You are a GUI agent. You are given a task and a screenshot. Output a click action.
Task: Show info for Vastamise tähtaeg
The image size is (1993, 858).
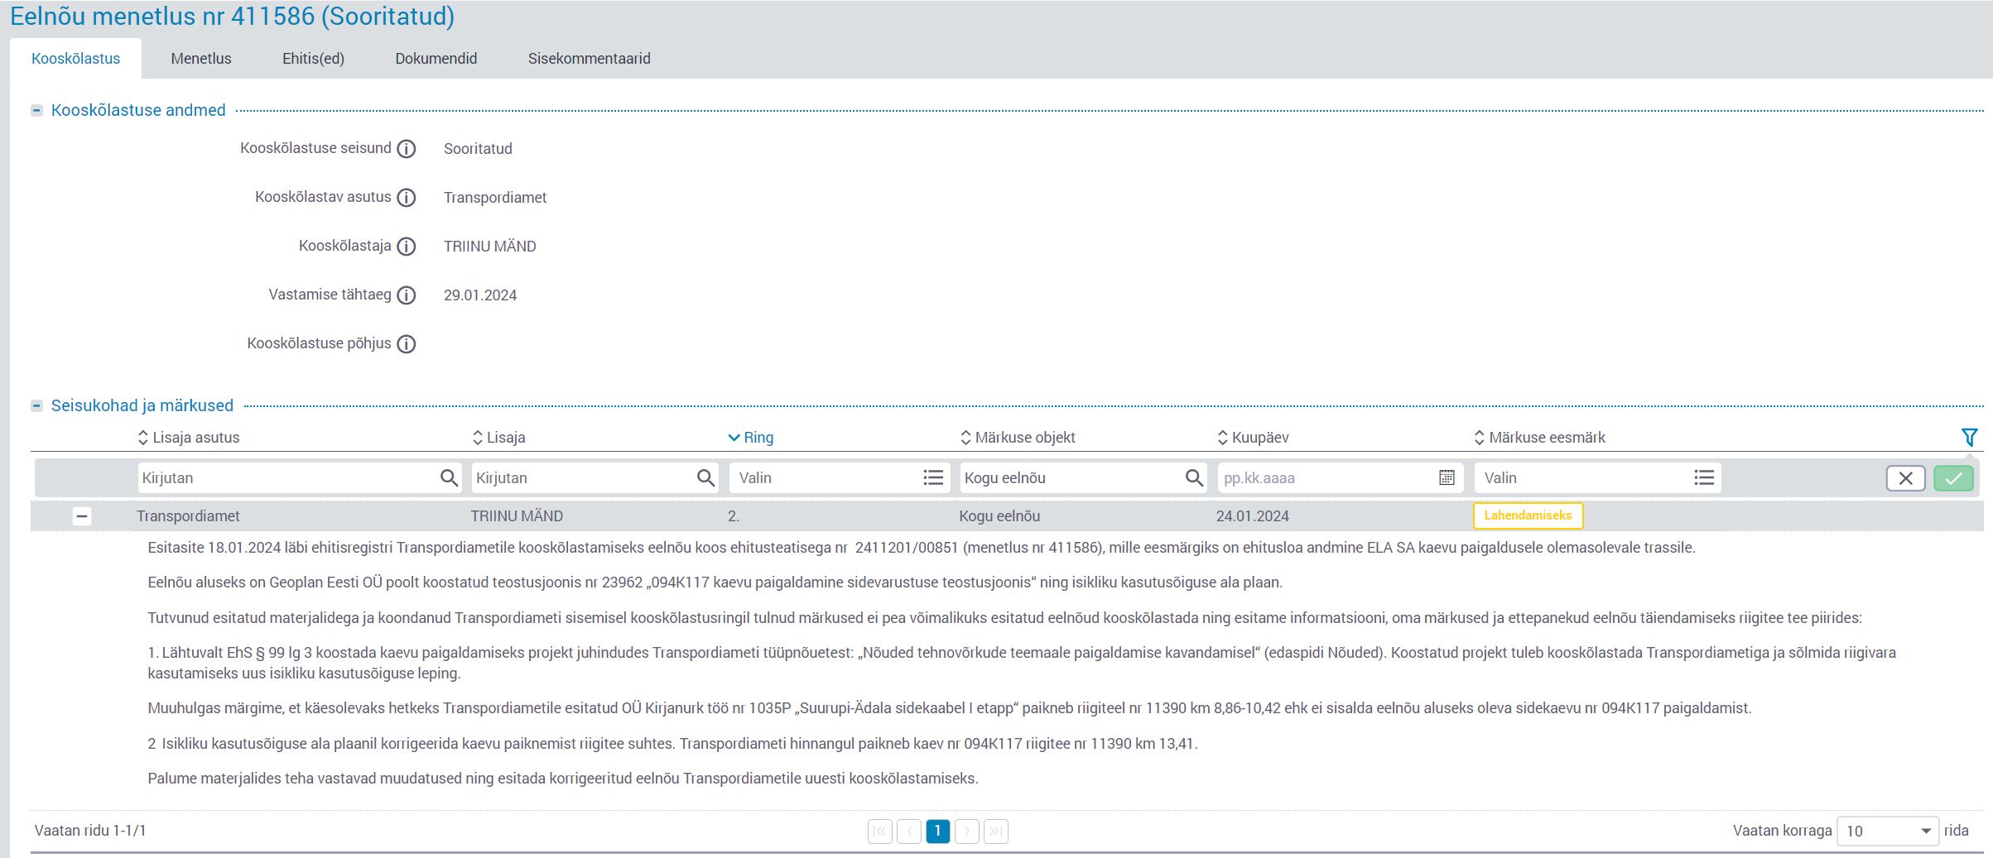[407, 295]
